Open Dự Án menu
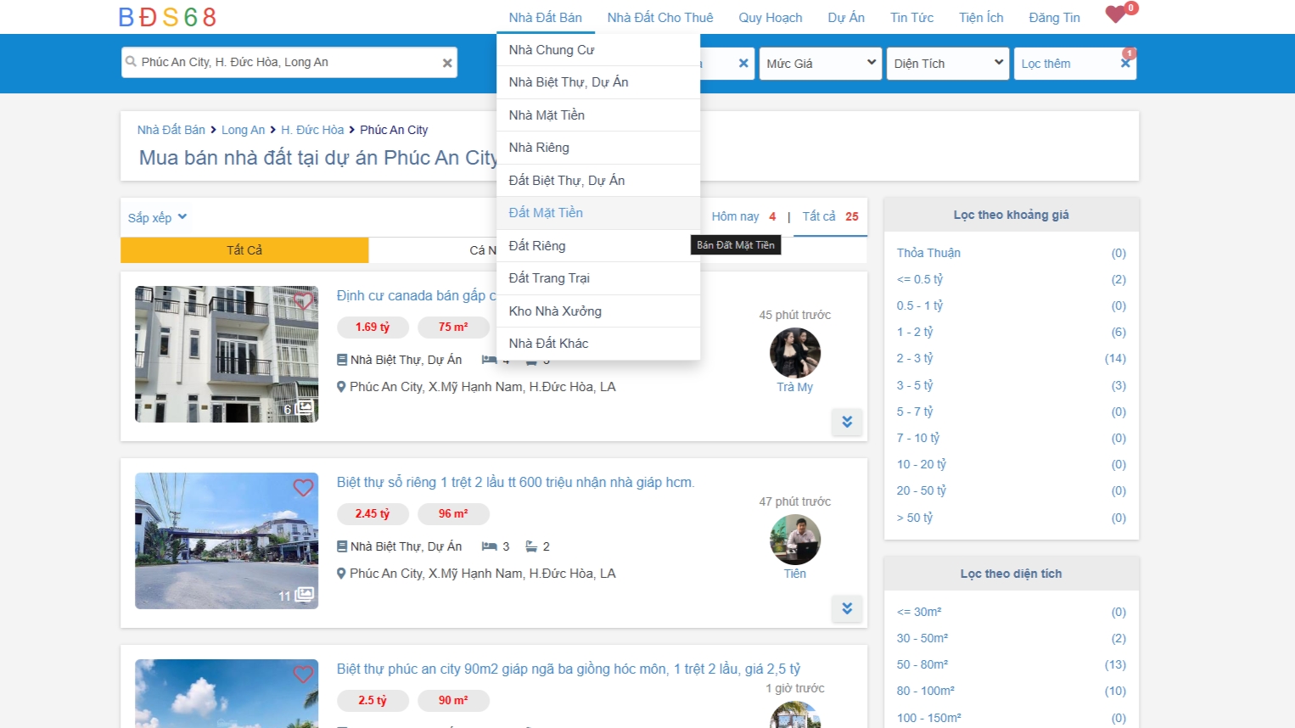The width and height of the screenshot is (1295, 728). pos(846,17)
